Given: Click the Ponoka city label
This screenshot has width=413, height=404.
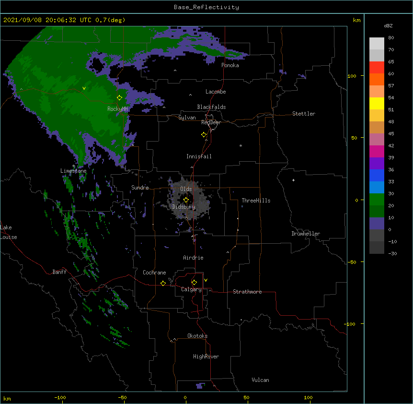Looking at the screenshot, I should pyautogui.click(x=230, y=65).
